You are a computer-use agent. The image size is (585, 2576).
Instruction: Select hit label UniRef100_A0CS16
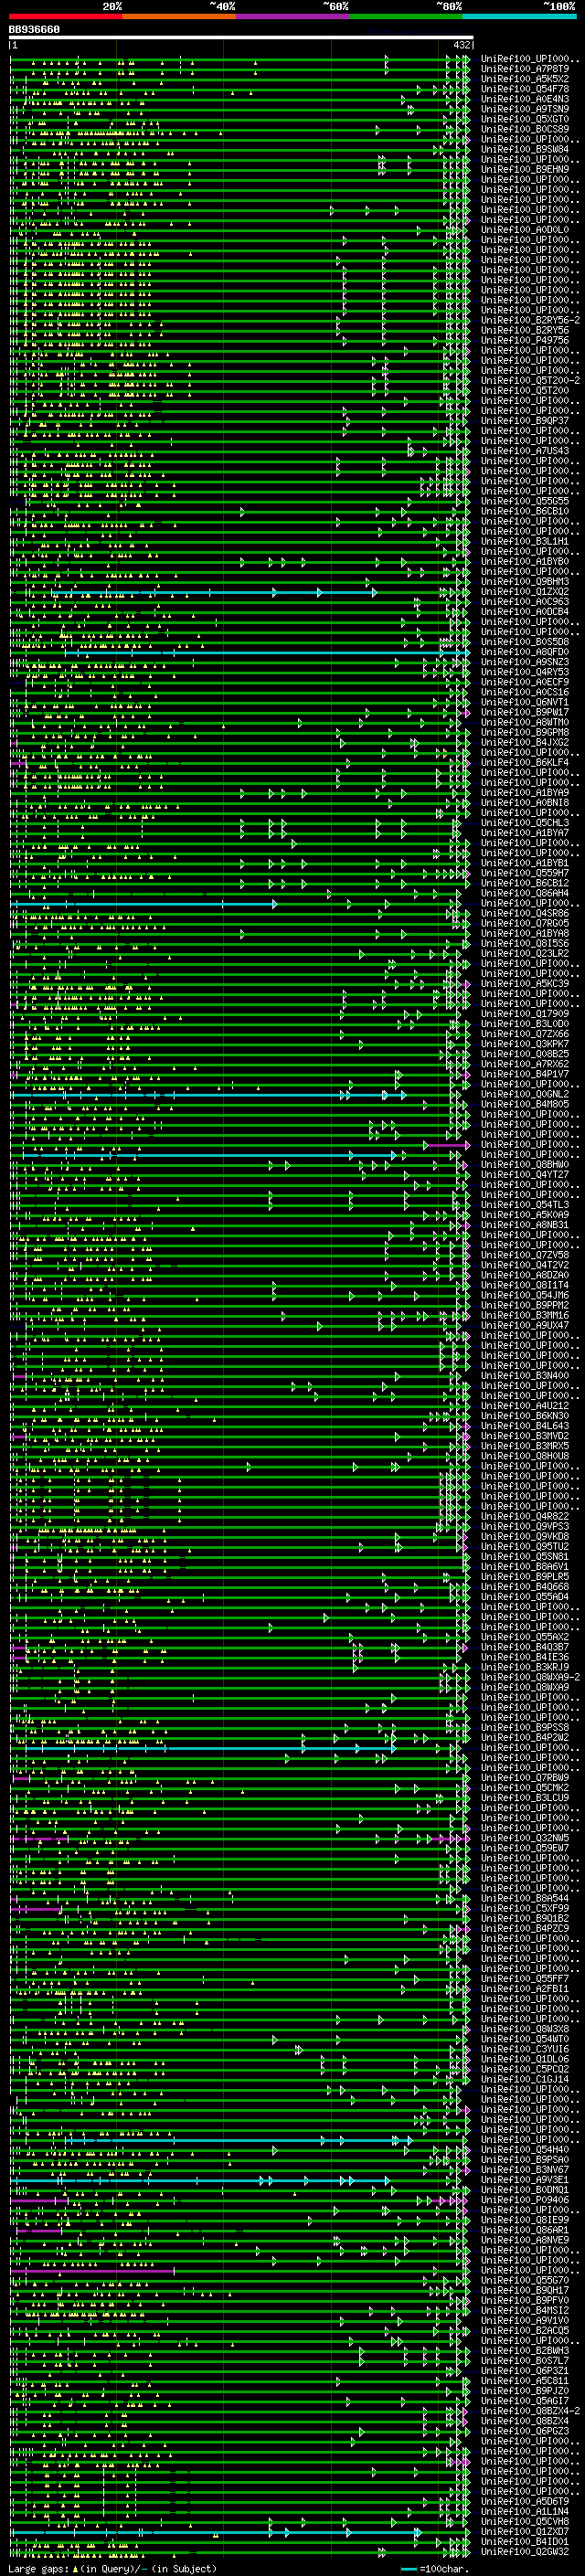pyautogui.click(x=525, y=692)
